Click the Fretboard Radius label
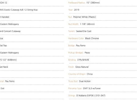Image resolution: width=137 pixels, height=102 pixels. [77, 3]
